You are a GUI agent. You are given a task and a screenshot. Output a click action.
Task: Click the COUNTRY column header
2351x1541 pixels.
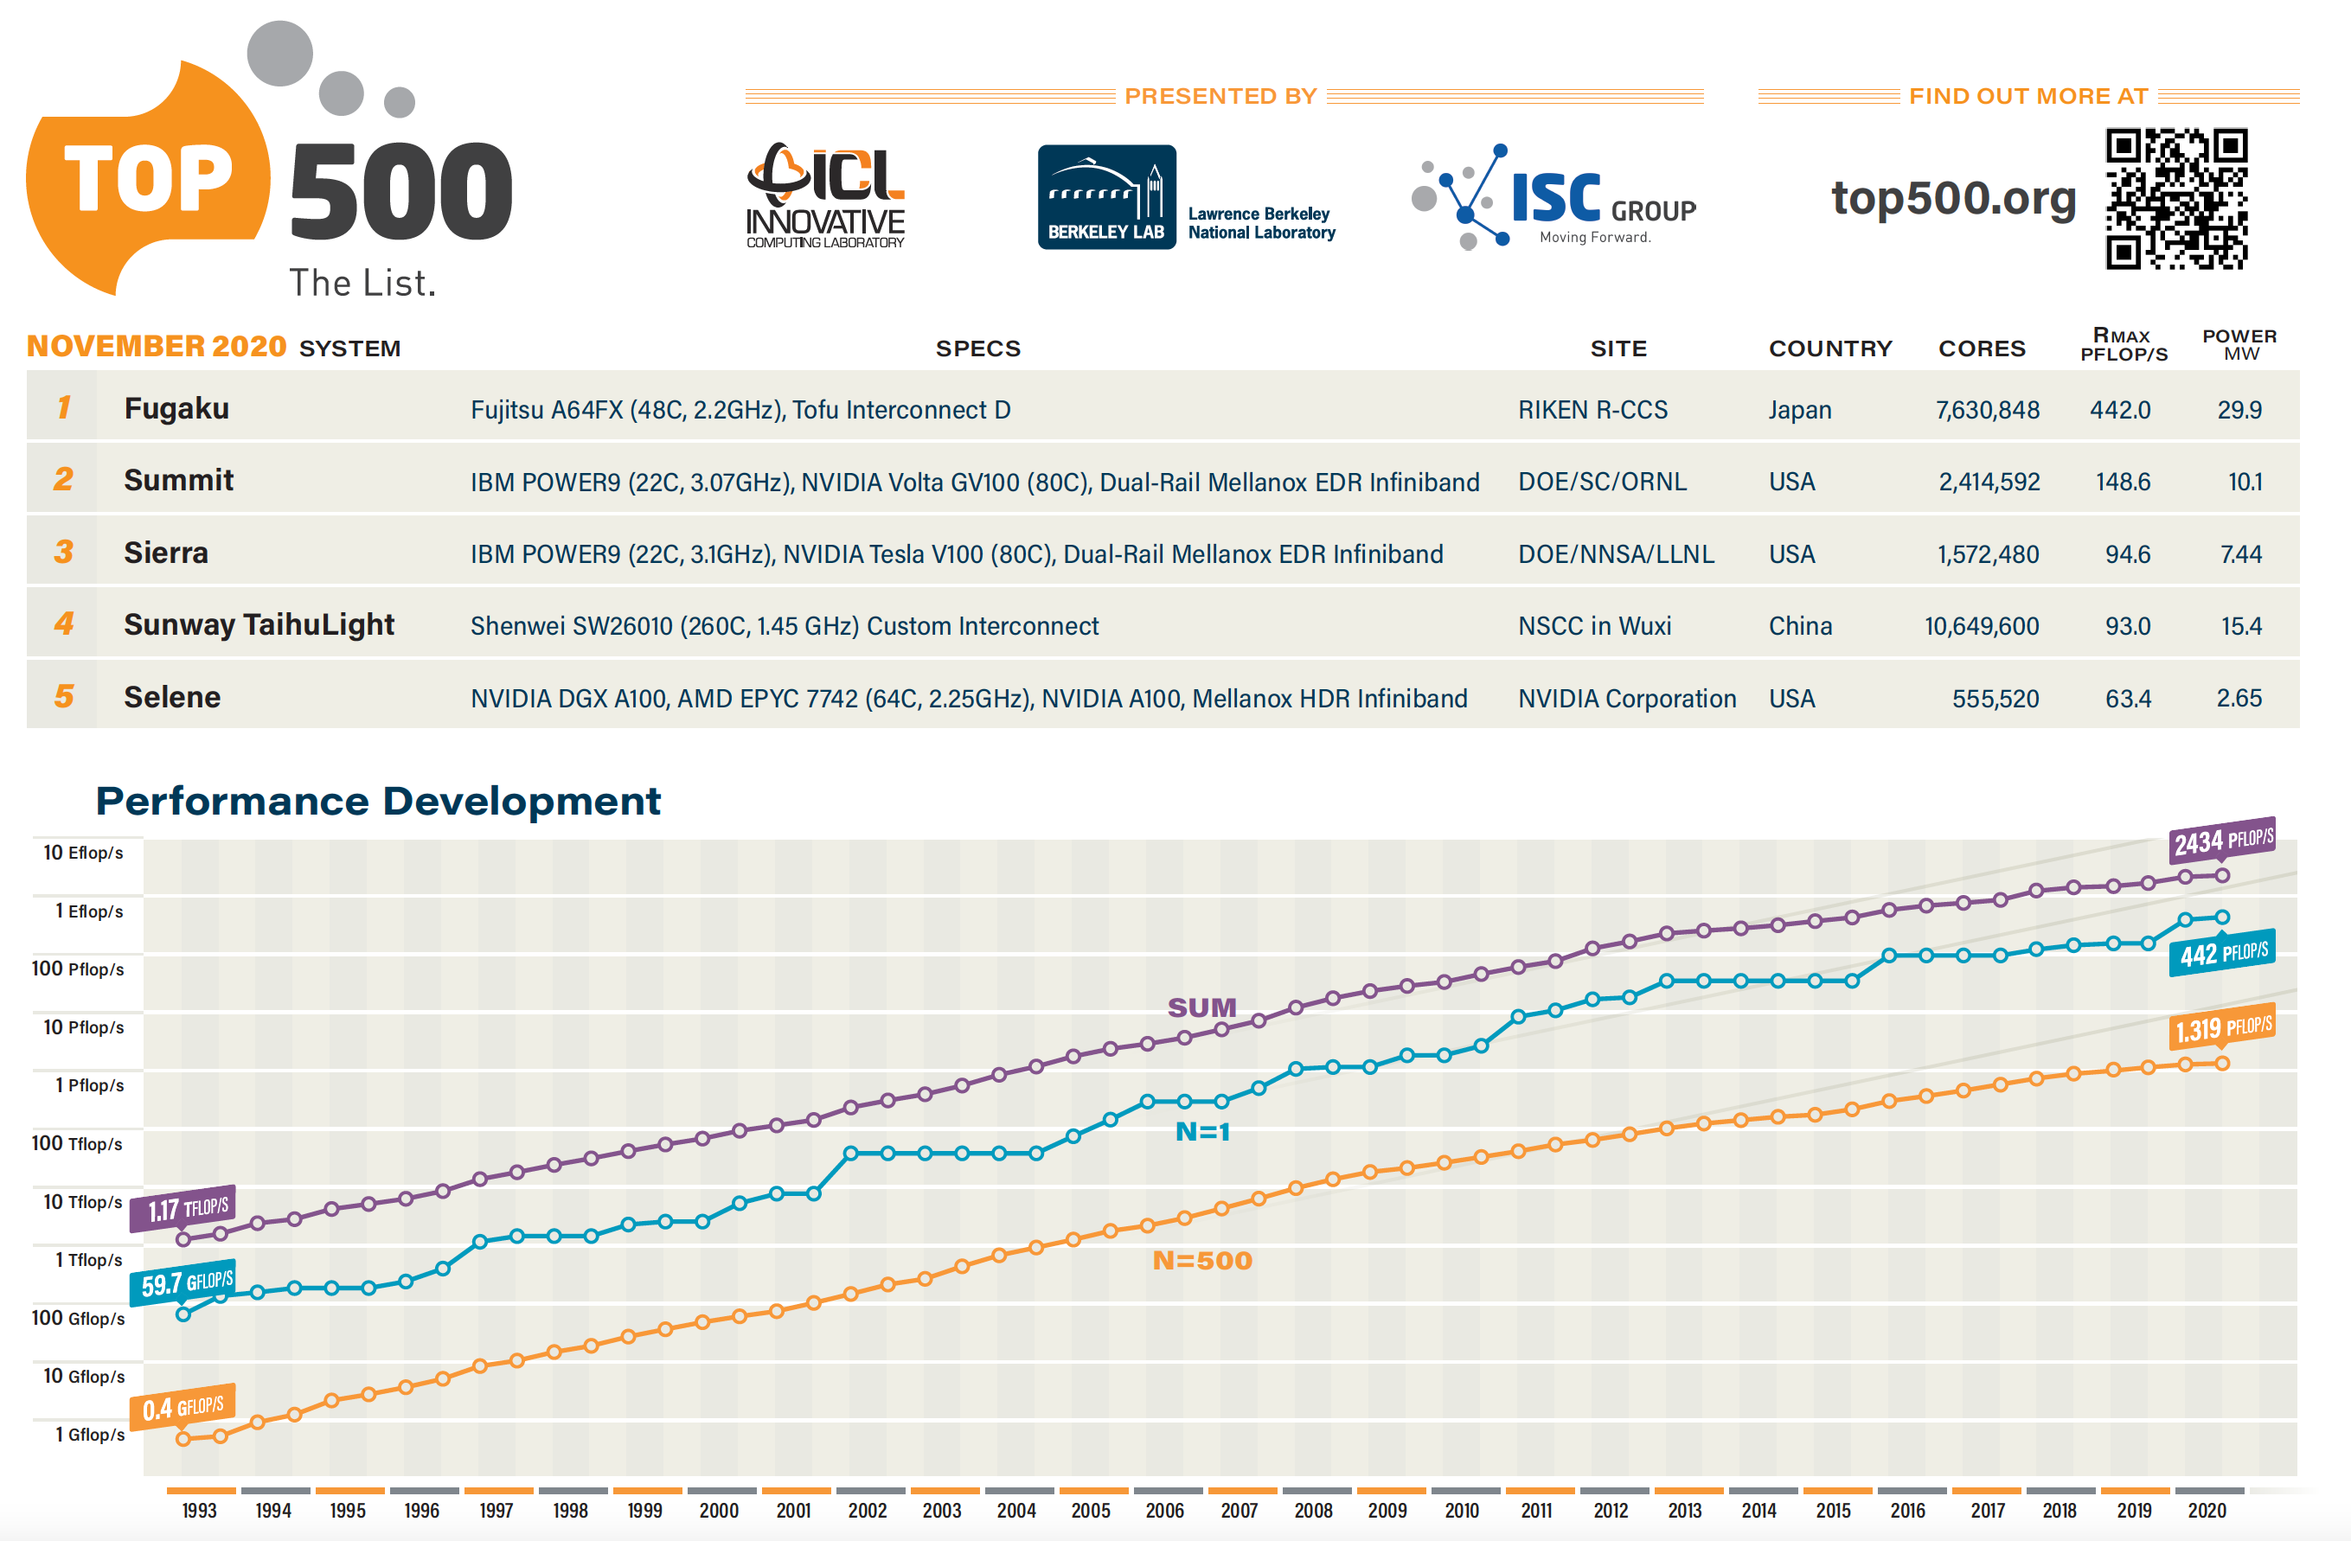point(1830,348)
